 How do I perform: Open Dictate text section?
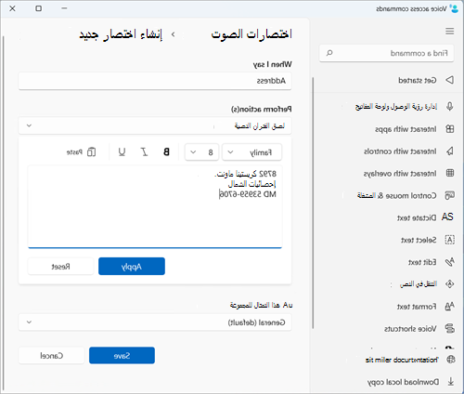[417, 218]
